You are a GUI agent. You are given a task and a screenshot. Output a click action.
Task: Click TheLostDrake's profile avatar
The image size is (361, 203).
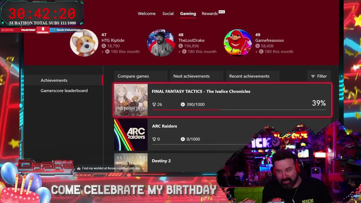click(x=161, y=43)
